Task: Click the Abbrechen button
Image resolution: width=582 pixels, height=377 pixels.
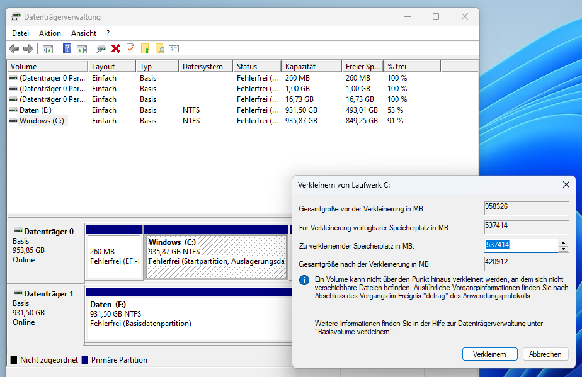Action: pos(545,354)
